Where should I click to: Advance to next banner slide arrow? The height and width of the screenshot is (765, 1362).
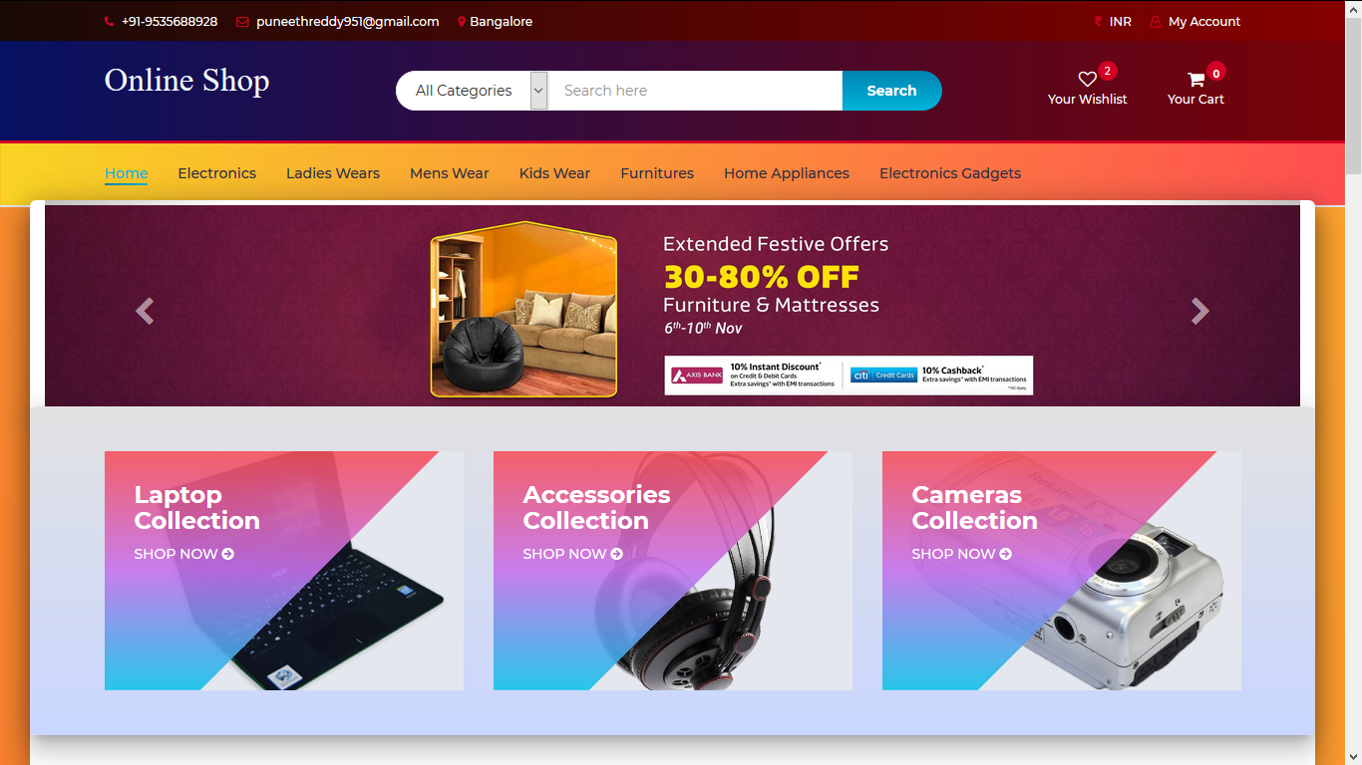pyautogui.click(x=1200, y=312)
